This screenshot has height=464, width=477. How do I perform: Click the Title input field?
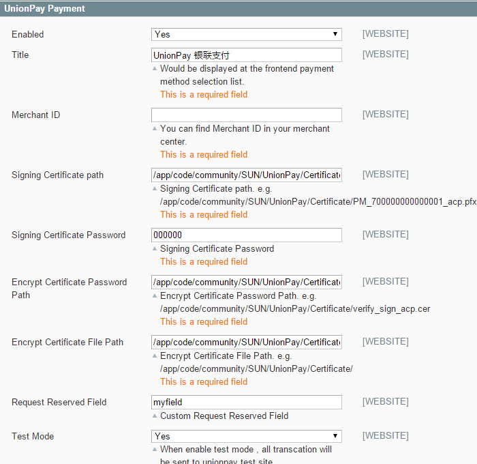pos(246,55)
